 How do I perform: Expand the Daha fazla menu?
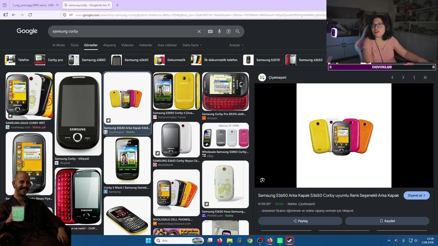tap(192, 45)
